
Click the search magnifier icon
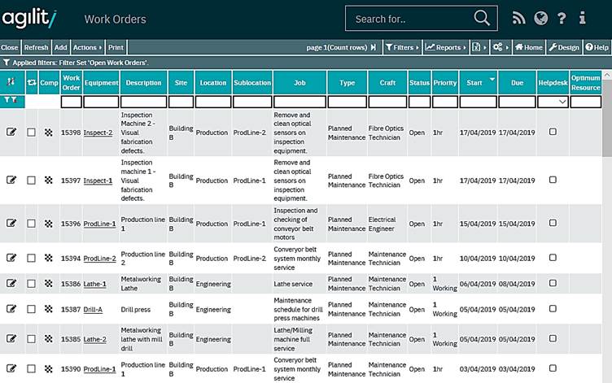(483, 19)
